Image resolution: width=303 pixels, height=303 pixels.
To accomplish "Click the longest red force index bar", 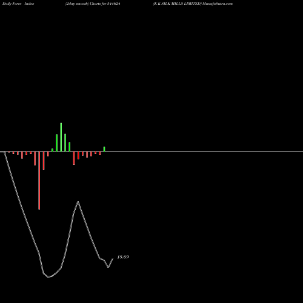I will 39,181.
